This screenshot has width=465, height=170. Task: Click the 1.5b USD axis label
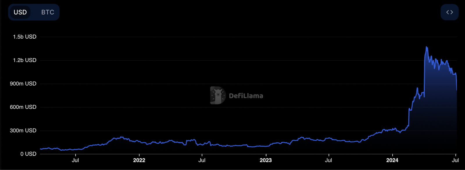click(24, 37)
